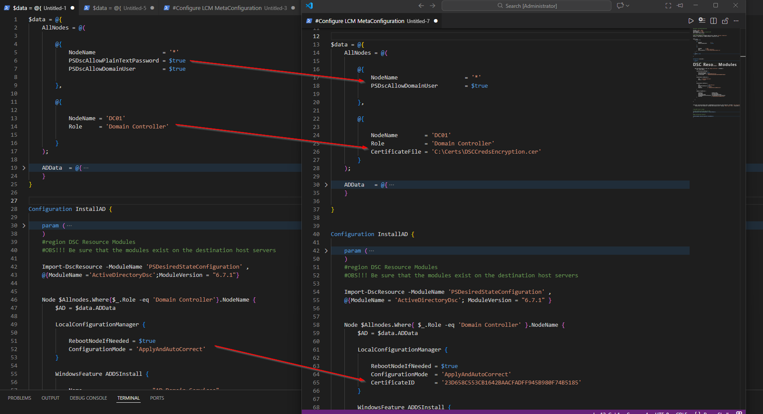The image size is (763, 414).
Task: Open the Copilot chat icon
Action: pos(620,6)
